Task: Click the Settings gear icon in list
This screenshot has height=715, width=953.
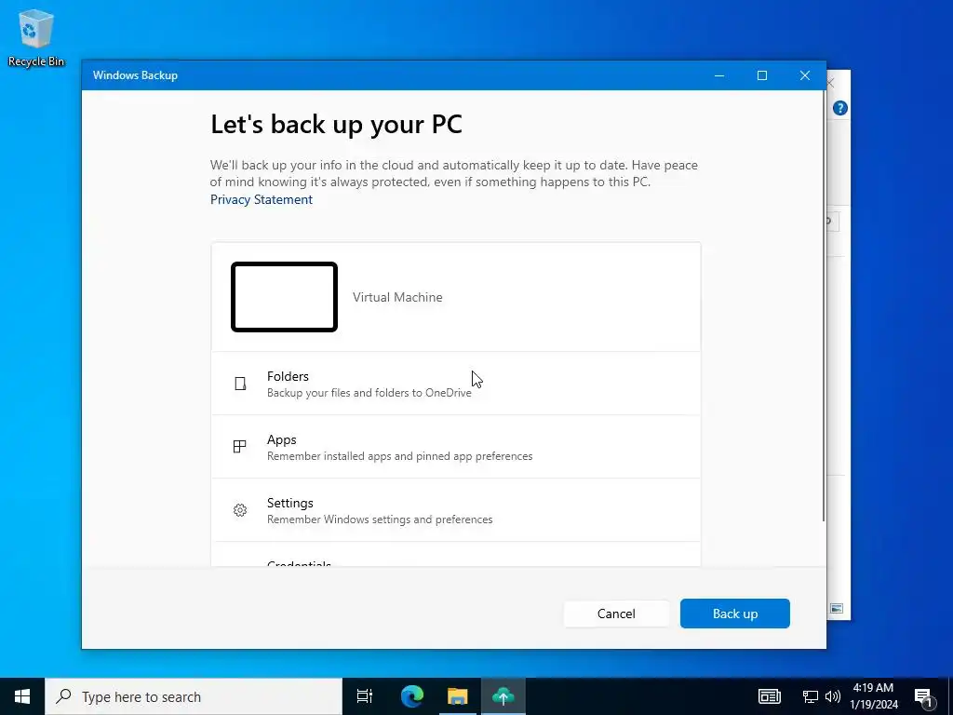Action: (x=240, y=510)
